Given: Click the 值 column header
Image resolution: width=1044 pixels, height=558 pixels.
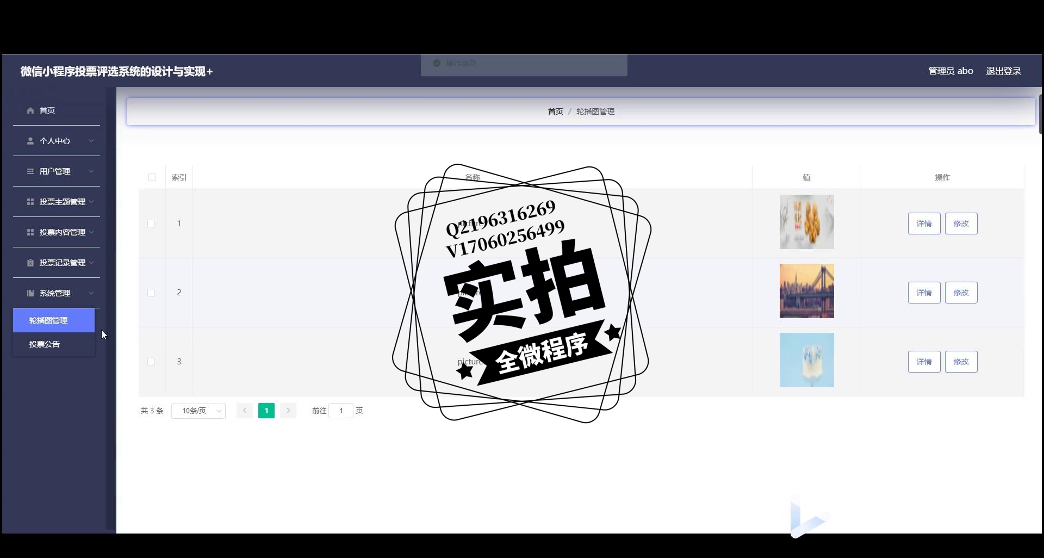Looking at the screenshot, I should point(806,177).
